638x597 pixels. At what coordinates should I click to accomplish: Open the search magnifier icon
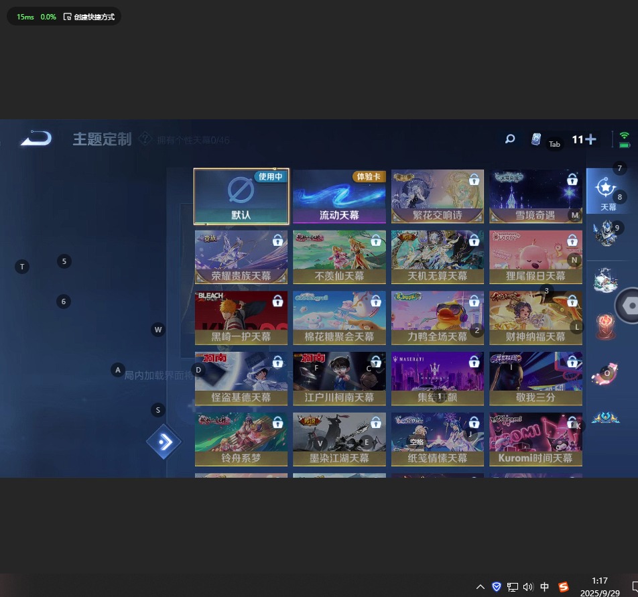click(x=510, y=139)
